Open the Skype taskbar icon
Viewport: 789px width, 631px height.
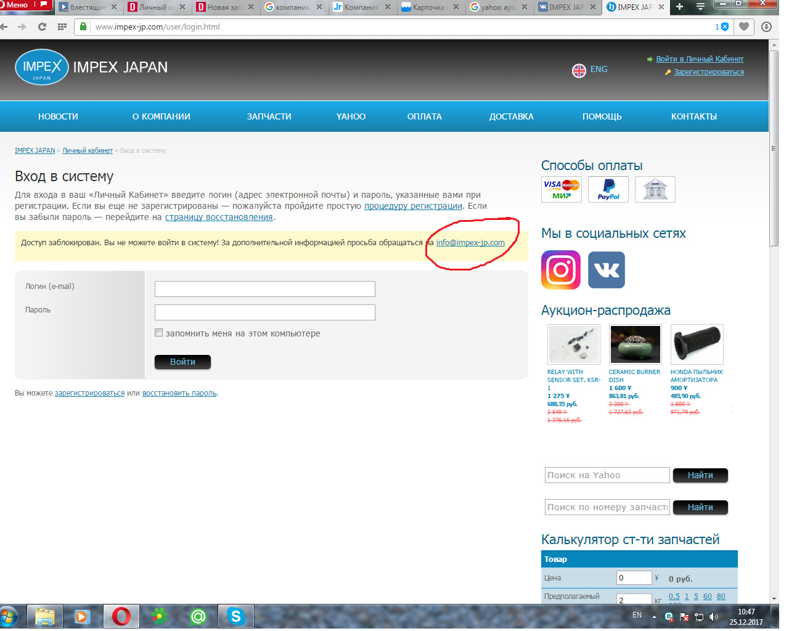[x=235, y=616]
